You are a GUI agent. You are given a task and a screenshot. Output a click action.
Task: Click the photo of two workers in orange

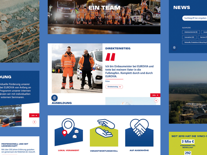pyautogui.click(x=77, y=68)
